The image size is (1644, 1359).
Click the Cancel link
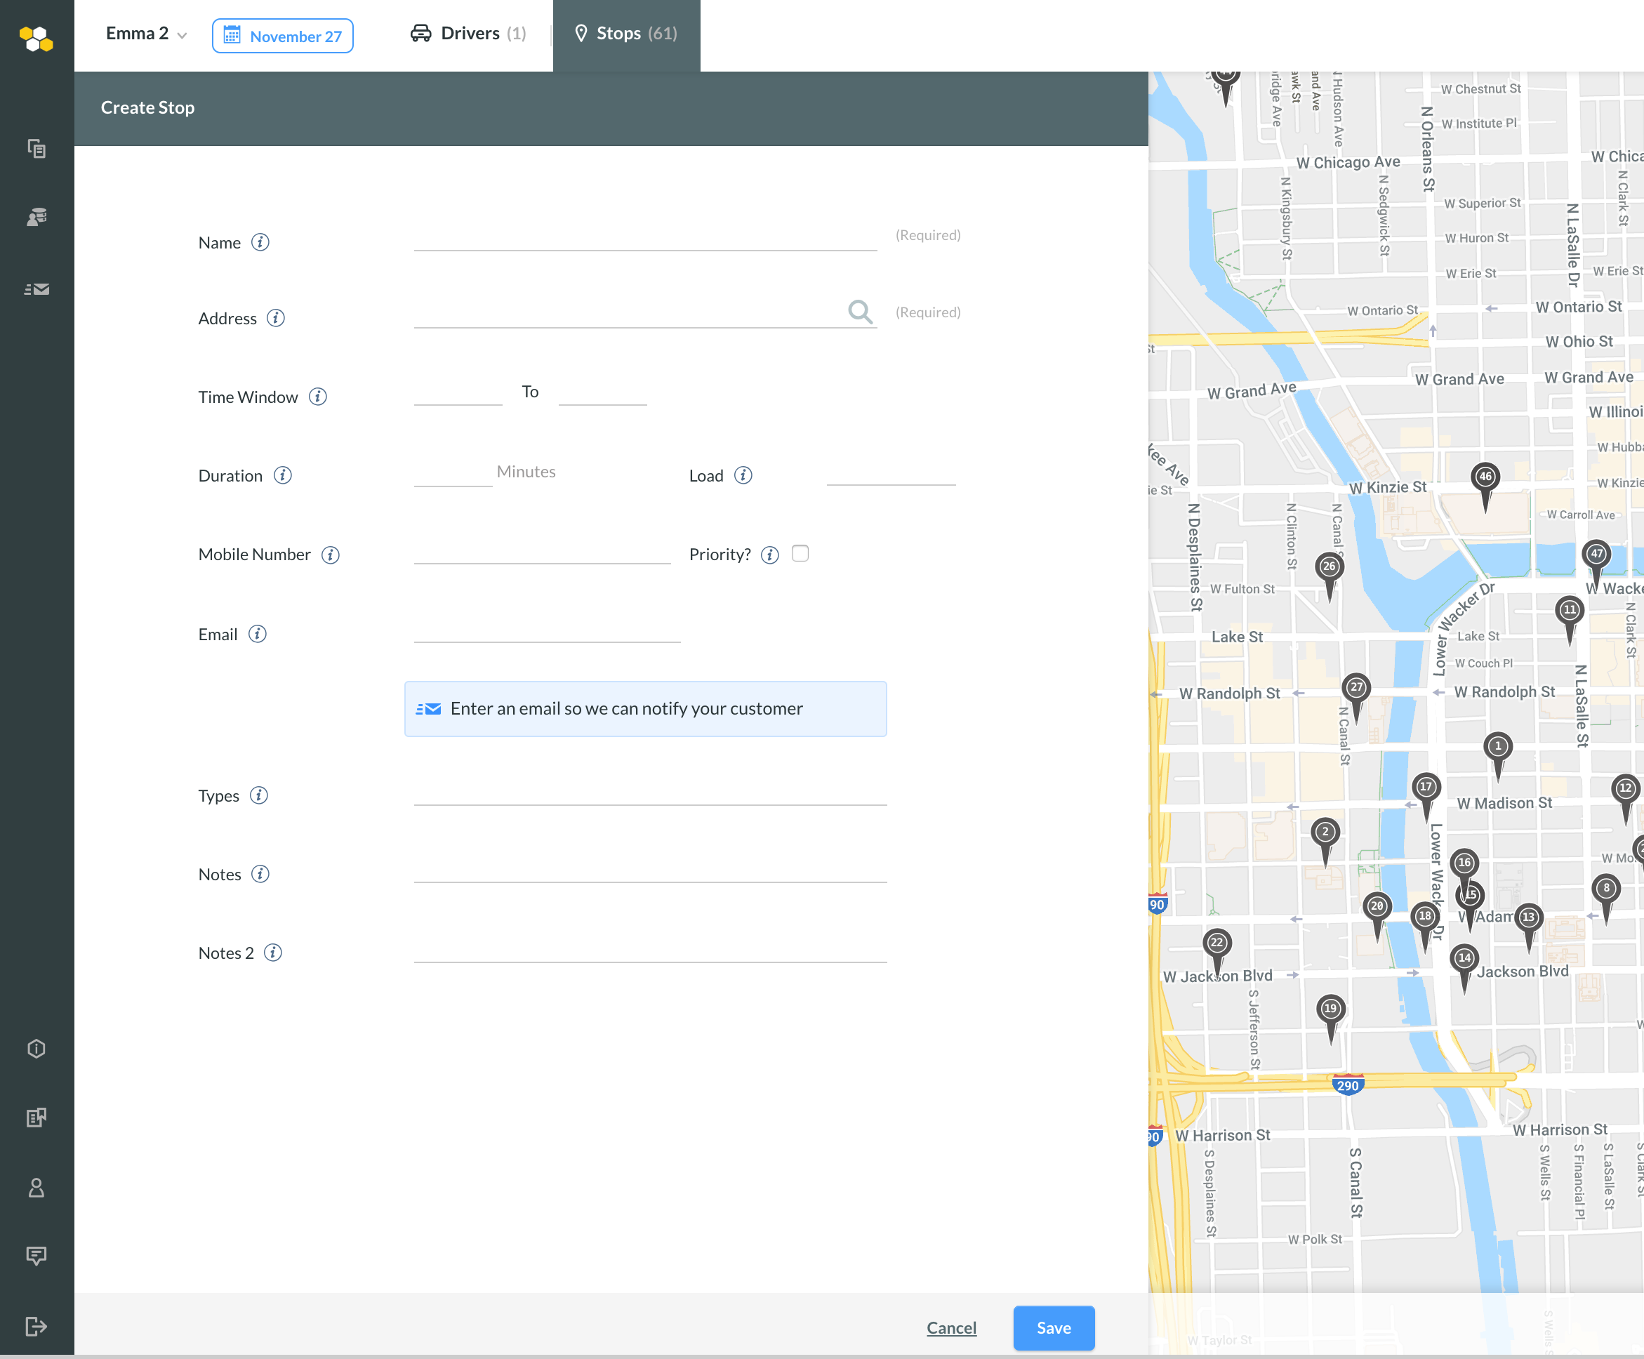coord(950,1327)
